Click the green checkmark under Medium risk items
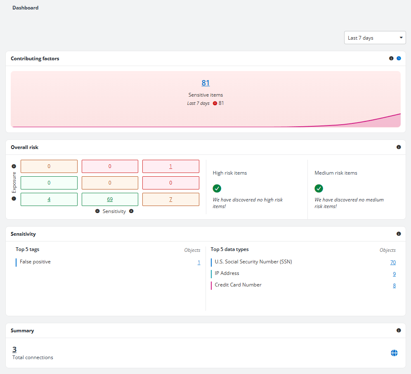411x374 pixels. (319, 188)
